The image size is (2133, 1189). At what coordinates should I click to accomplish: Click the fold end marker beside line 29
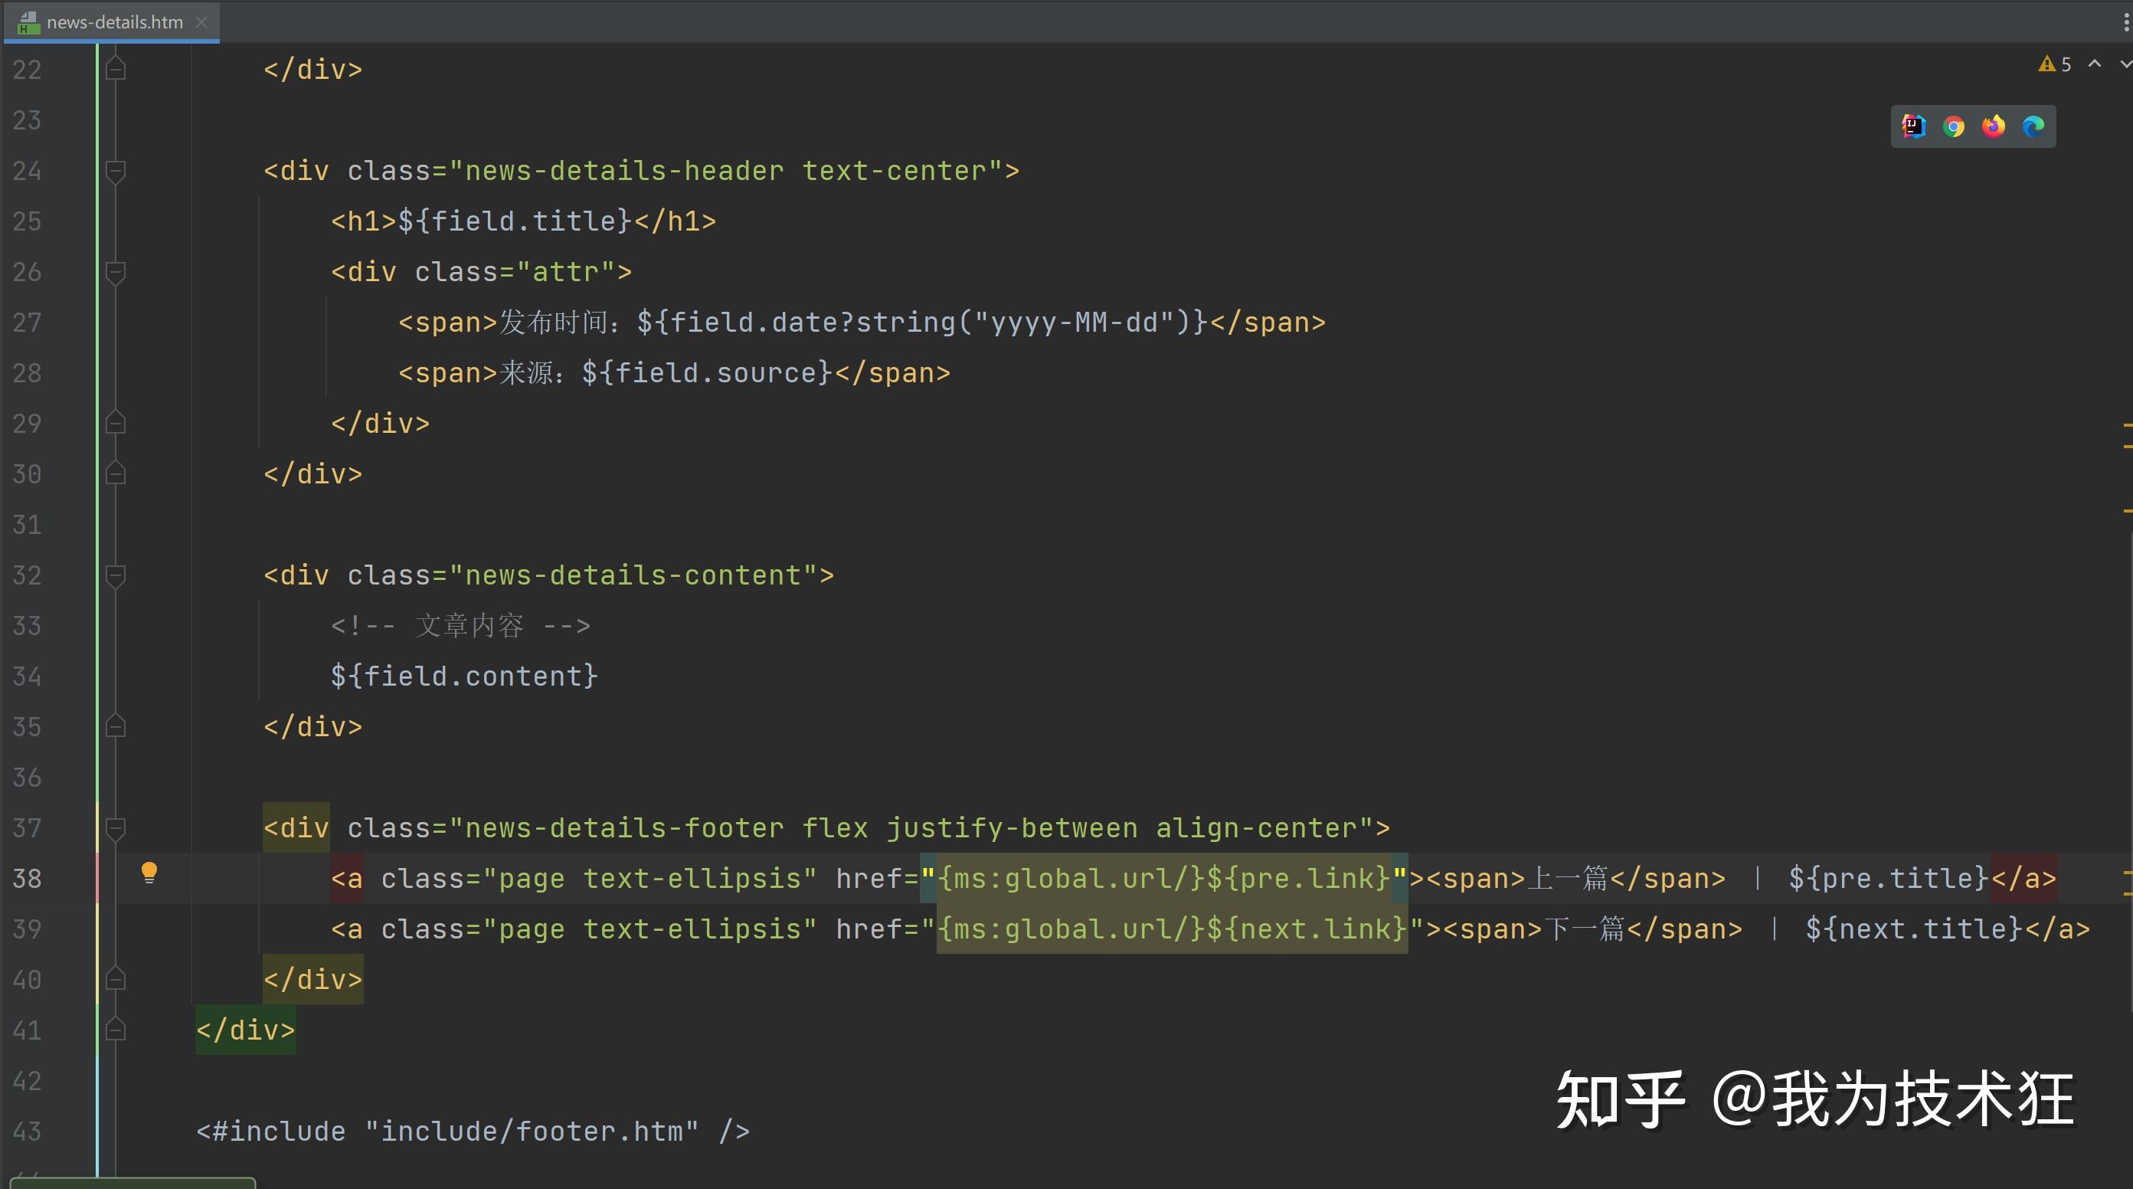[x=115, y=422]
